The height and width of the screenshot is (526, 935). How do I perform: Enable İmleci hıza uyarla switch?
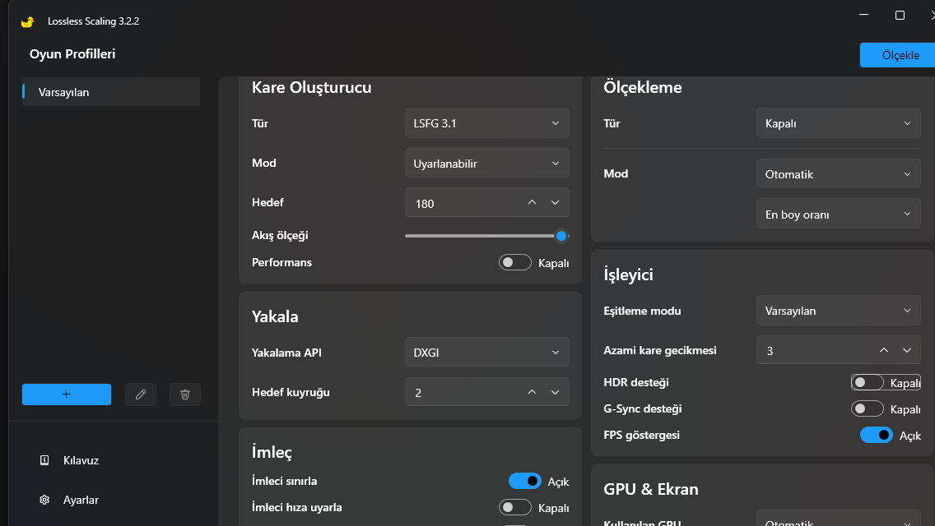[515, 508]
